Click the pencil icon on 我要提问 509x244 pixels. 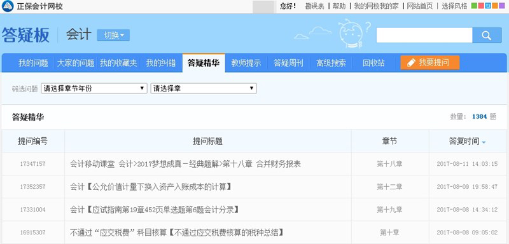pos(411,63)
